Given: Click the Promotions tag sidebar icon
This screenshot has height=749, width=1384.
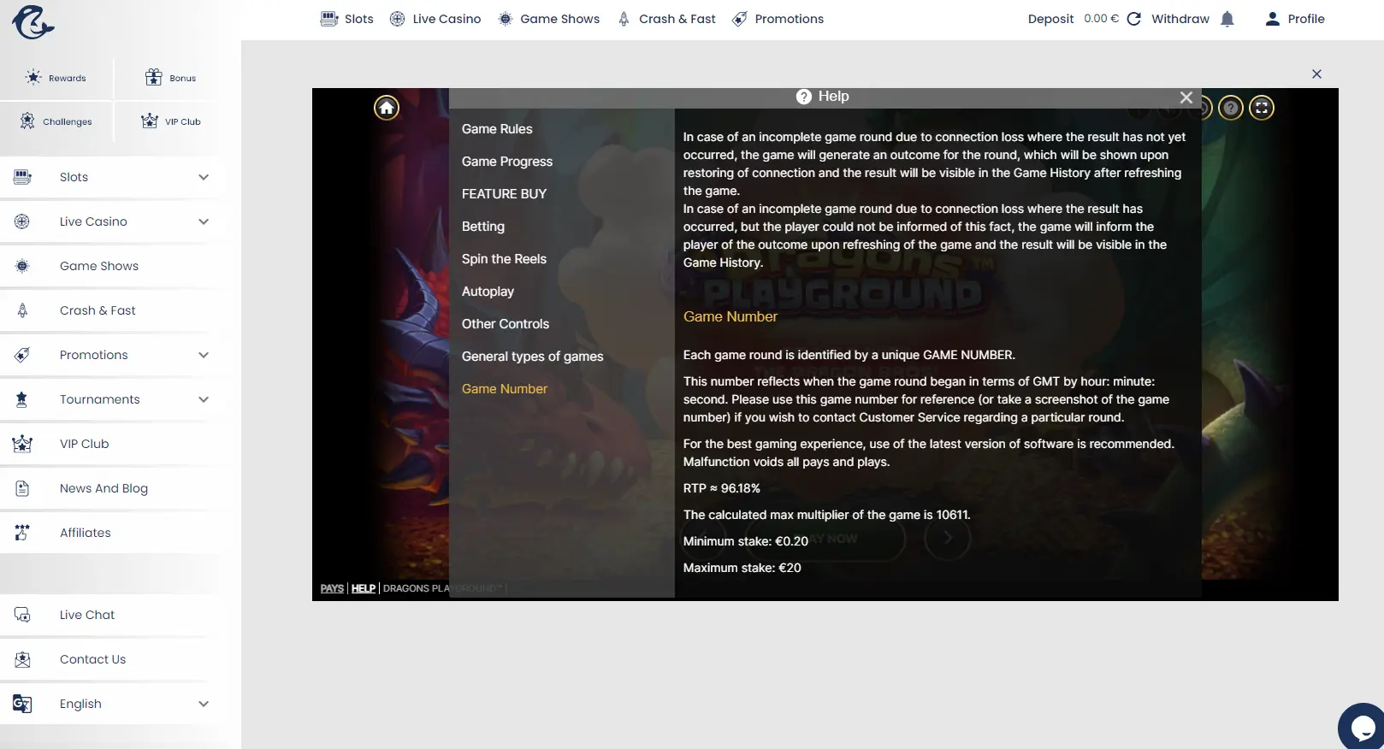Looking at the screenshot, I should pyautogui.click(x=22, y=355).
